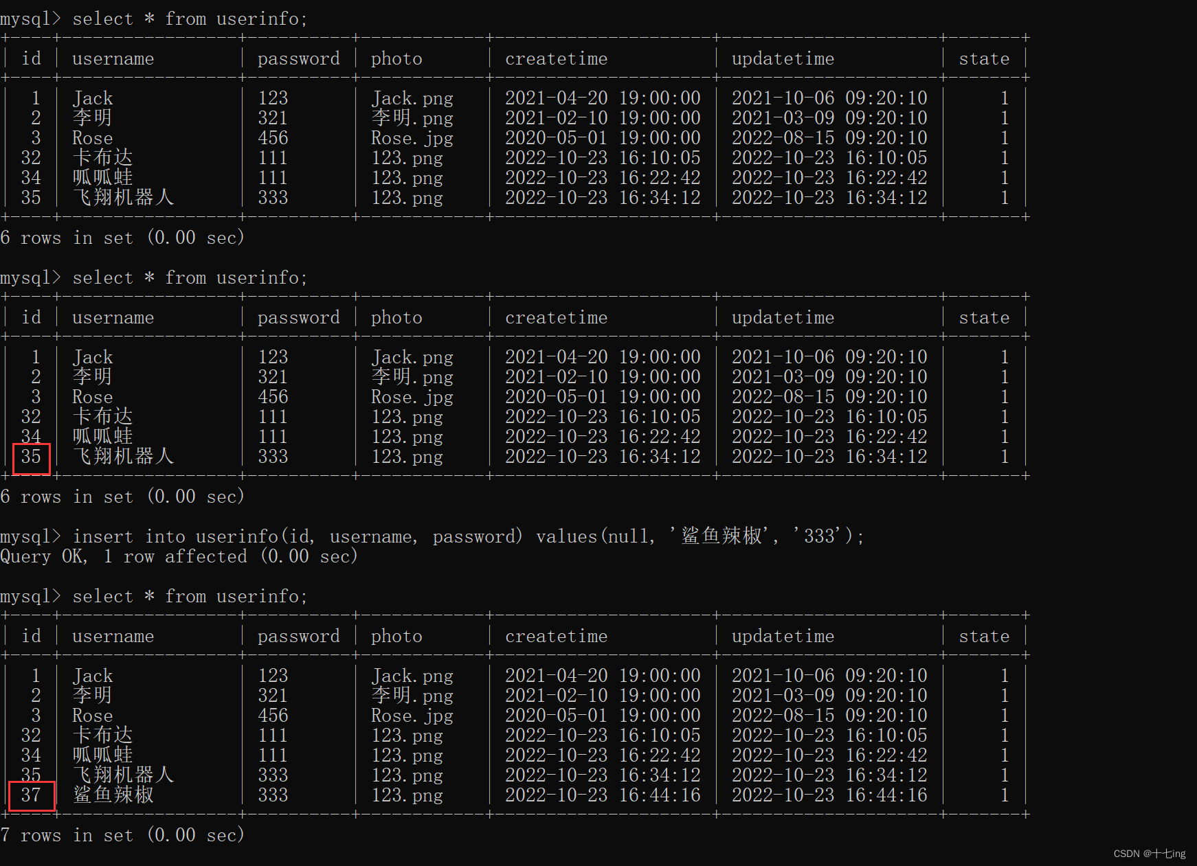
Task: Click "(0.00 sec)" after Query OK message
Action: tap(309, 556)
